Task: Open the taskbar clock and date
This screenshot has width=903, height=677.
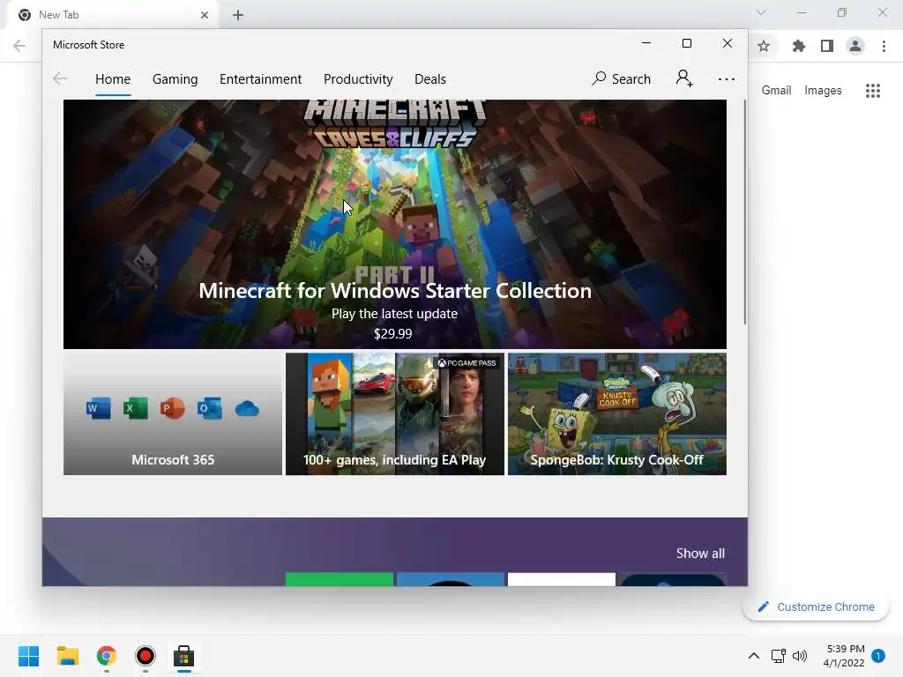Action: pyautogui.click(x=844, y=656)
